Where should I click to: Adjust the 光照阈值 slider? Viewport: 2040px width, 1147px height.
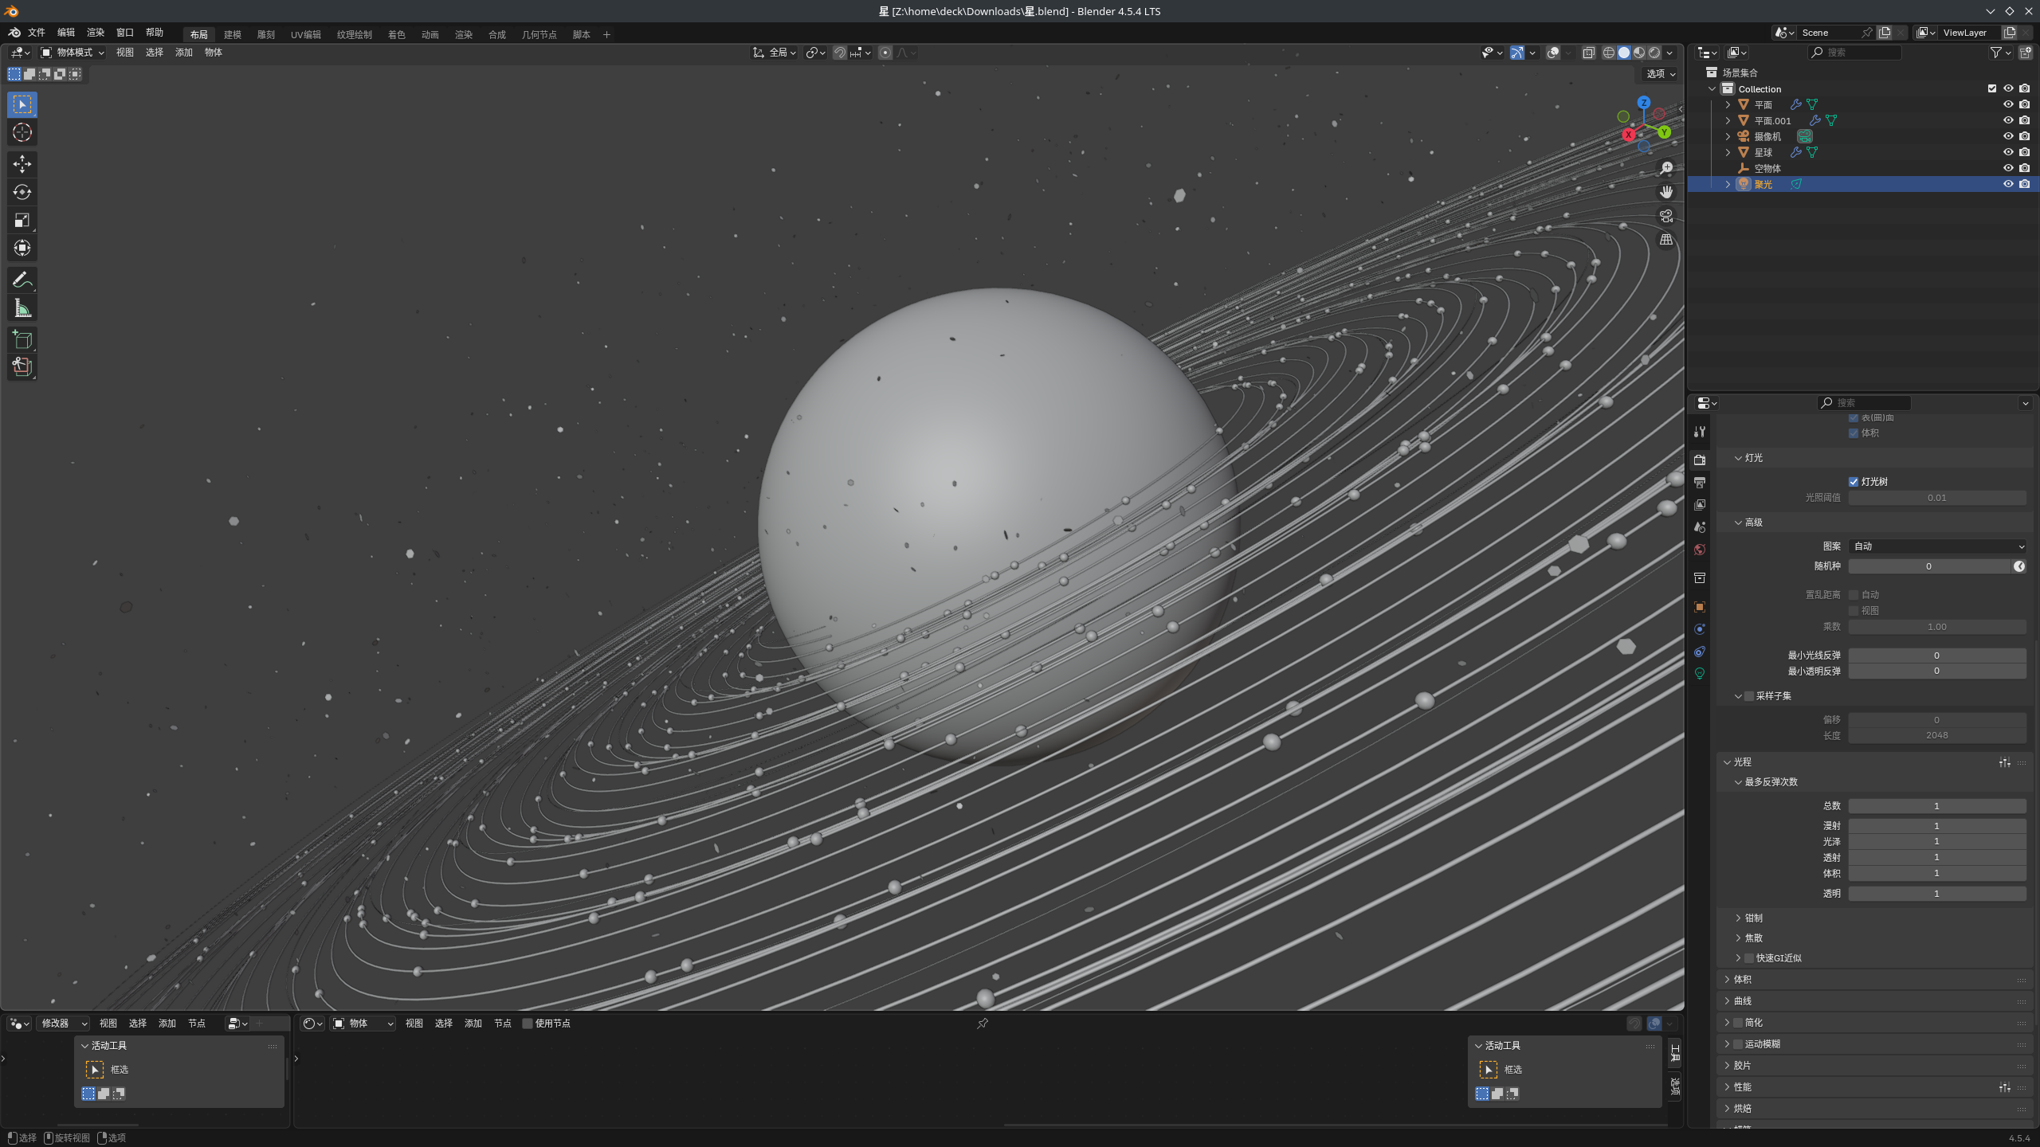(1936, 498)
